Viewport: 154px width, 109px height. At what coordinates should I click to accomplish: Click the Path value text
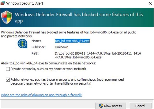click(x=98, y=55)
